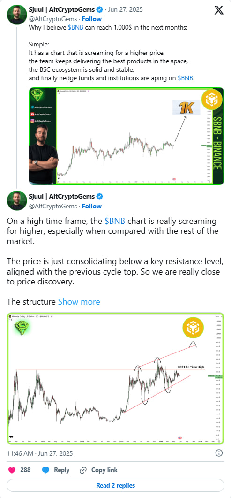
Task: Click the Read 2 replies button
Action: coord(115,485)
